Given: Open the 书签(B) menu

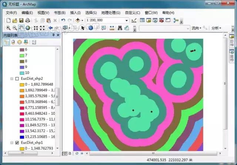Looking at the screenshot, I should [x=59, y=13].
